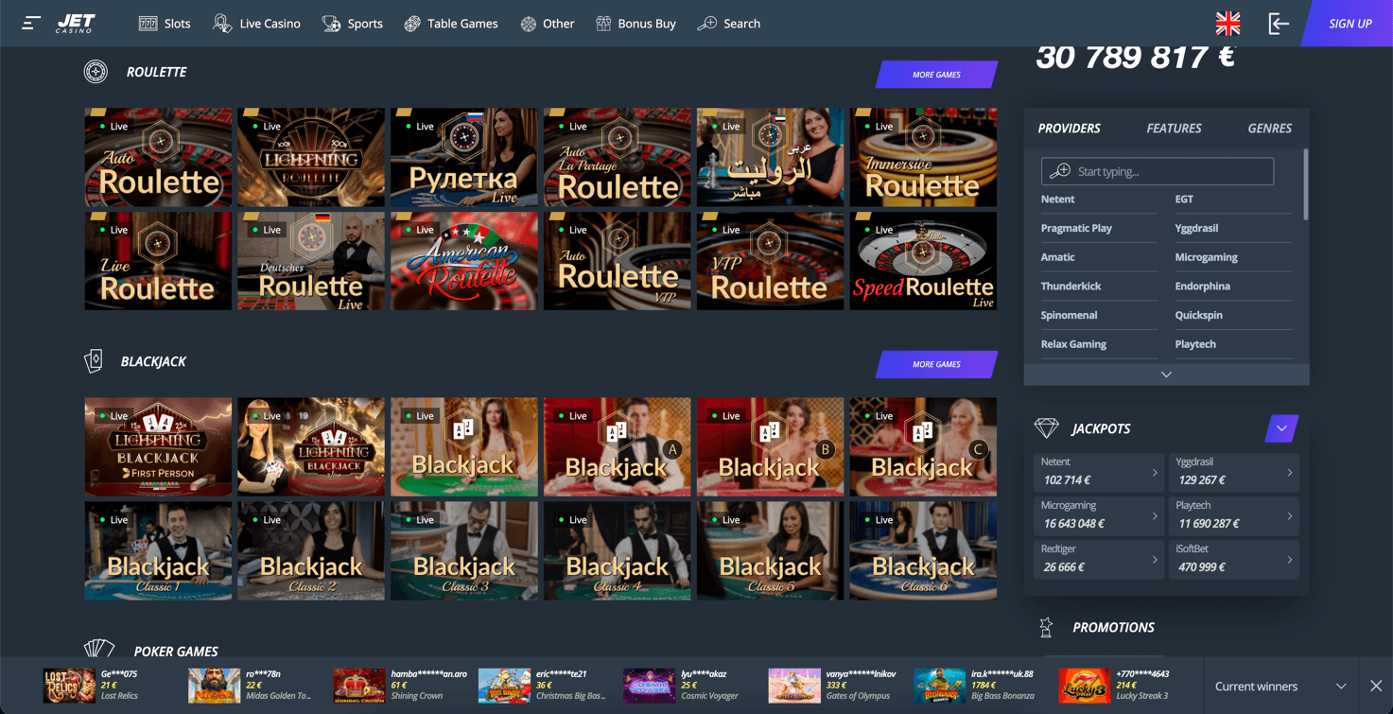The width and height of the screenshot is (1393, 714).
Task: Click the Sign Up button
Action: (x=1348, y=24)
